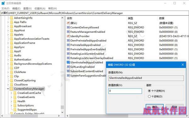
Task: Confirm with the 确定 OK button
Action: (155, 107)
